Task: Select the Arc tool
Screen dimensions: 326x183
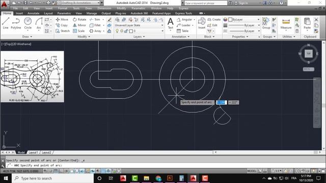Action: 39,24
